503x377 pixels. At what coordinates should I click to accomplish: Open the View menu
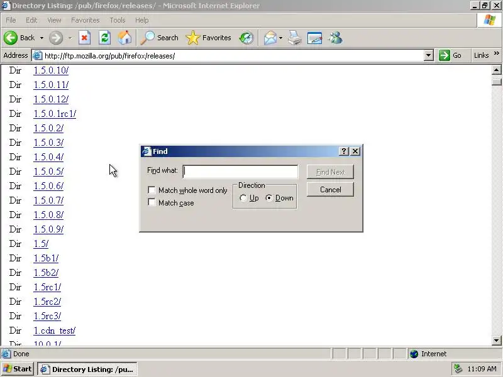point(54,20)
